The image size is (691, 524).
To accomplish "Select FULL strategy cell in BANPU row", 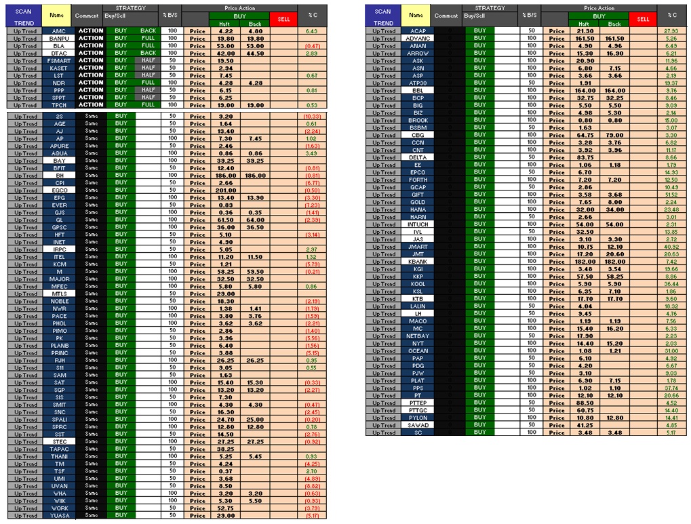I will [x=148, y=39].
